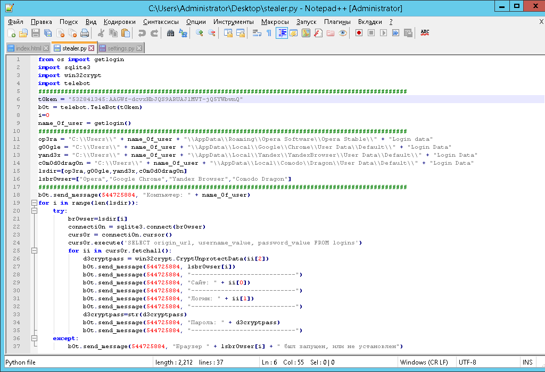Click the Redo toolbar arrow
The width and height of the screenshot is (545, 372).
[154, 33]
